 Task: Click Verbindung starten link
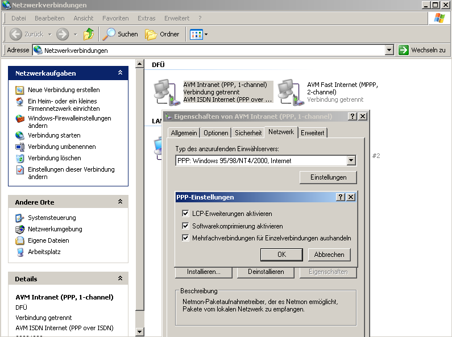tap(54, 135)
